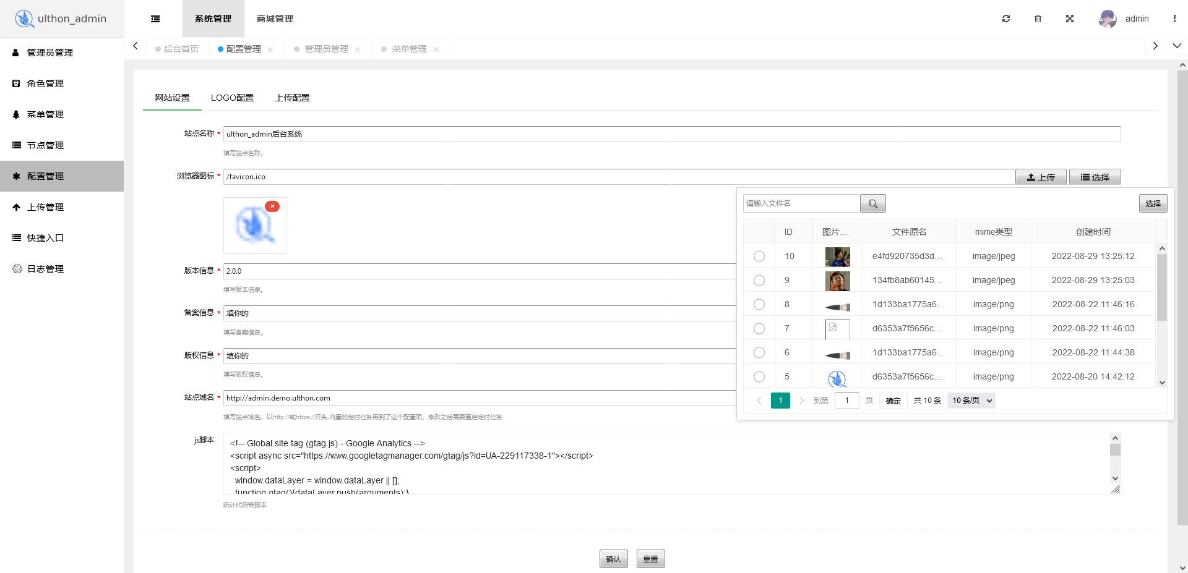
Task: Close the 配置管理 page tab
Action: (x=270, y=49)
